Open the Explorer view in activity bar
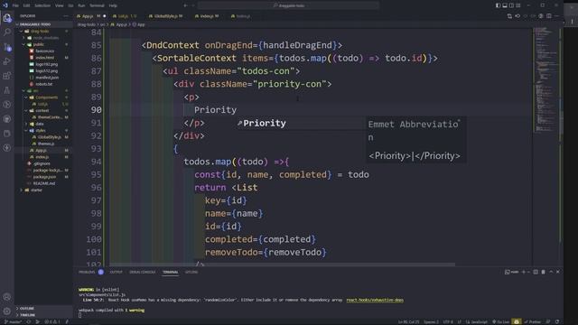The height and width of the screenshot is (325, 578). pyautogui.click(x=7, y=18)
